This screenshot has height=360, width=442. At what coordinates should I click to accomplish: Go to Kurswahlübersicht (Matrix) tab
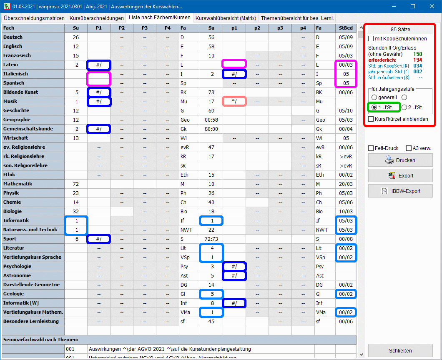point(226,18)
